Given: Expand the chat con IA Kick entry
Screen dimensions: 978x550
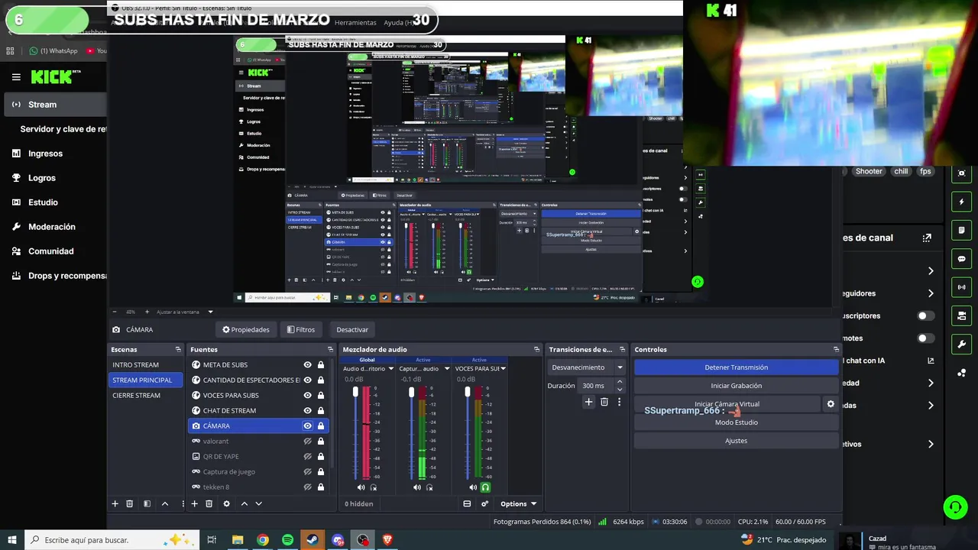Looking at the screenshot, I should pyautogui.click(x=931, y=361).
